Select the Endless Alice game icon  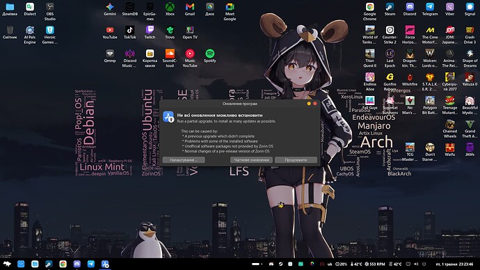[x=370, y=81]
